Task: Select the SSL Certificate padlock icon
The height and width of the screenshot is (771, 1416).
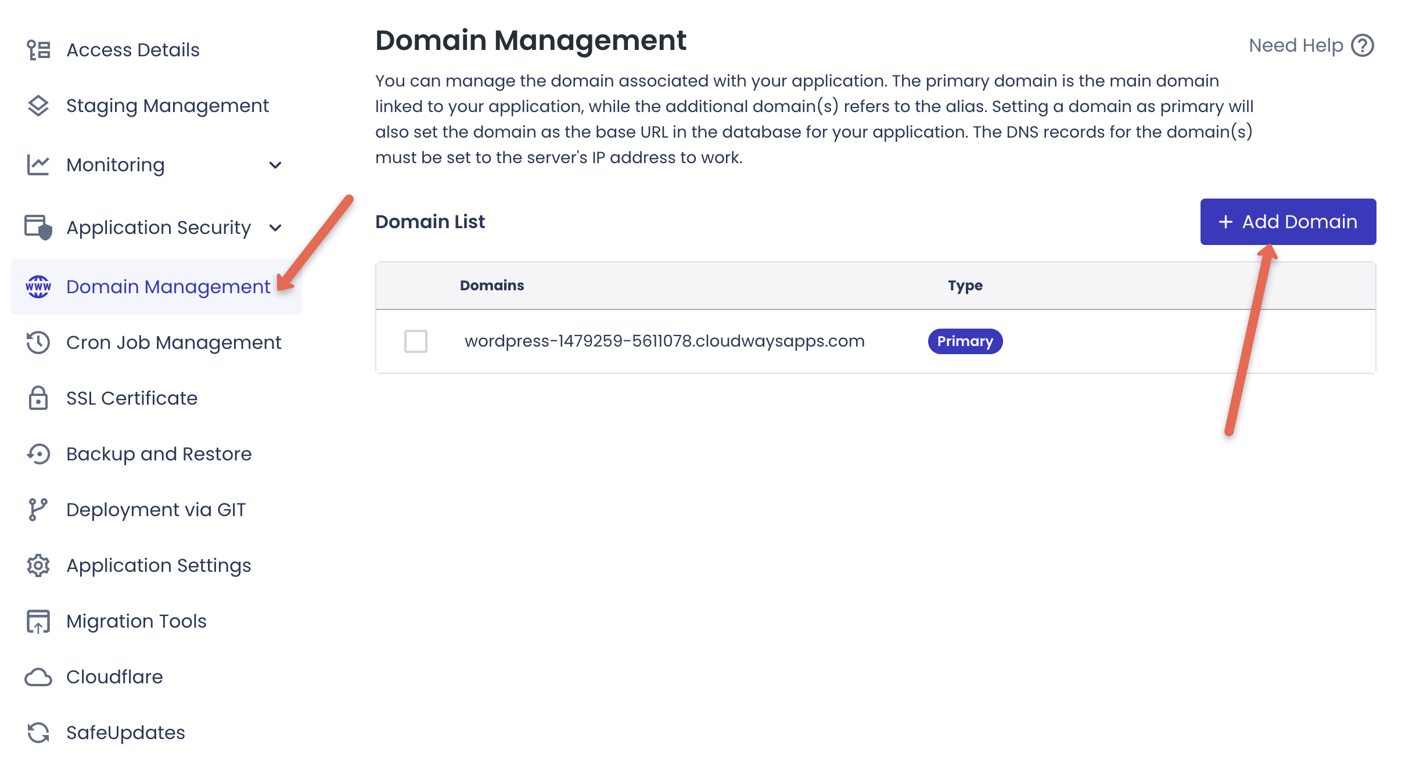Action: (x=37, y=398)
